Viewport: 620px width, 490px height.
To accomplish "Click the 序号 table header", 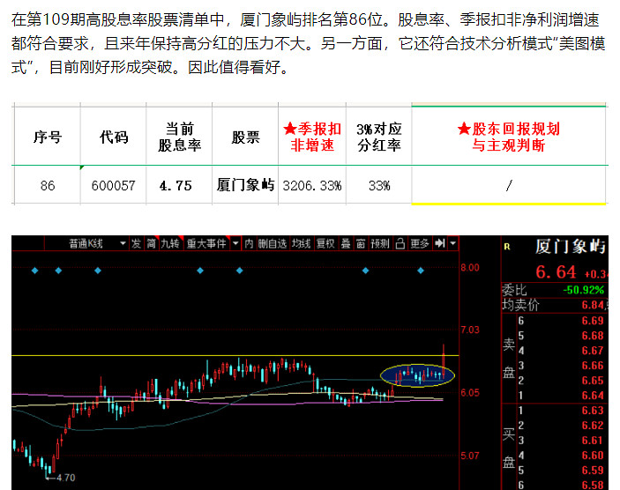I will [x=48, y=137].
